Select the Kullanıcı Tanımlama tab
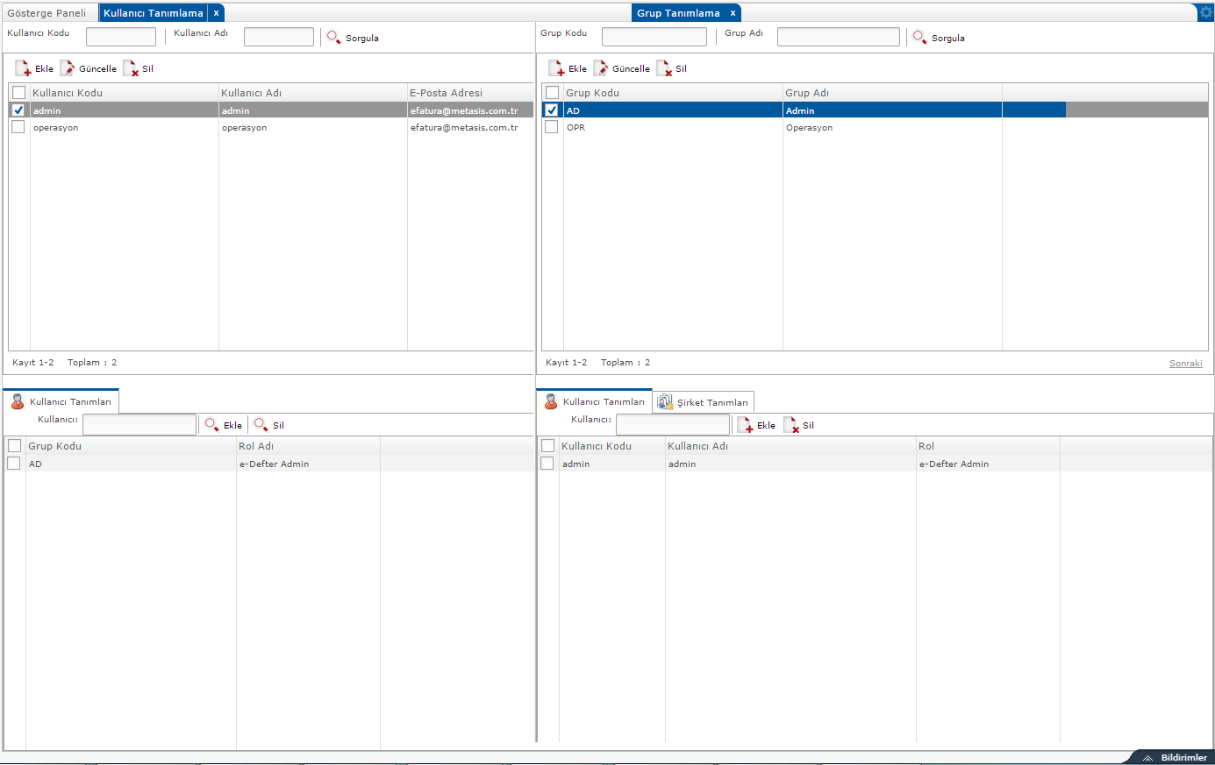1215x765 pixels. coord(153,13)
